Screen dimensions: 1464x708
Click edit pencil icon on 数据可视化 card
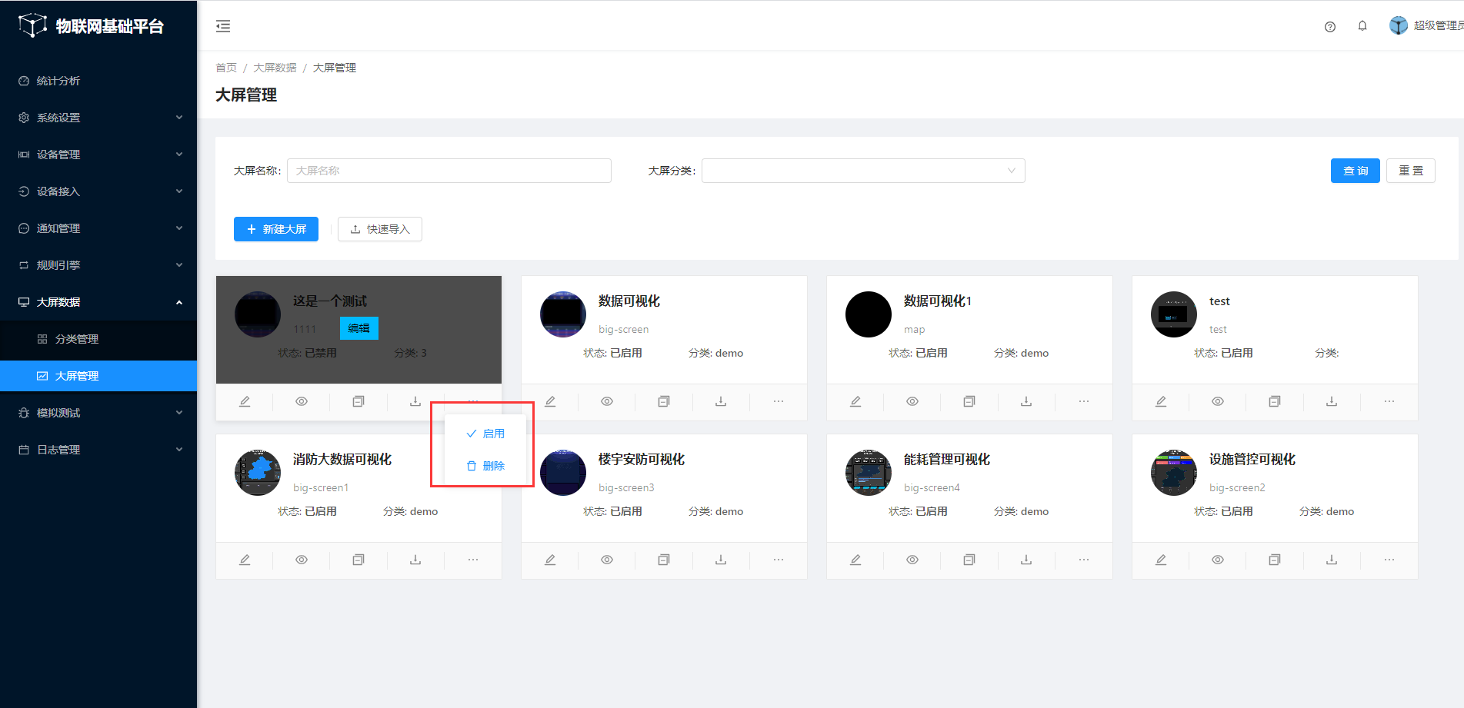pos(550,401)
